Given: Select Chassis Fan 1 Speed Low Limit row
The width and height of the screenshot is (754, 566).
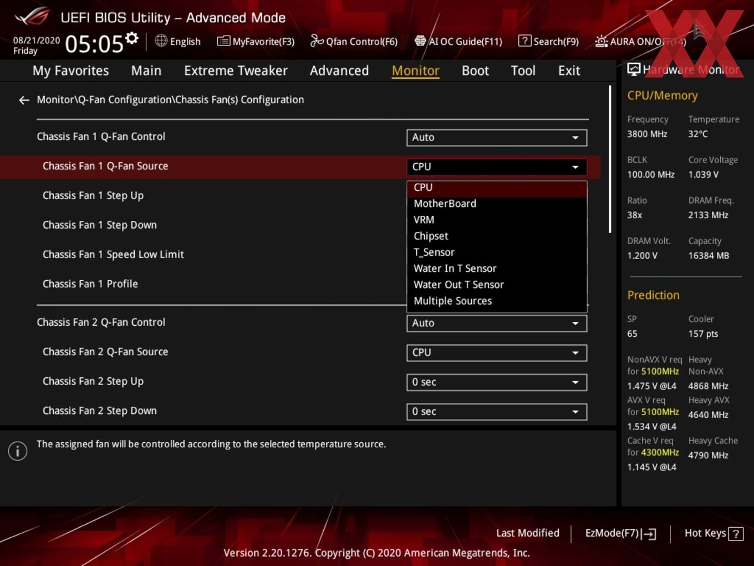Looking at the screenshot, I should pyautogui.click(x=113, y=255).
